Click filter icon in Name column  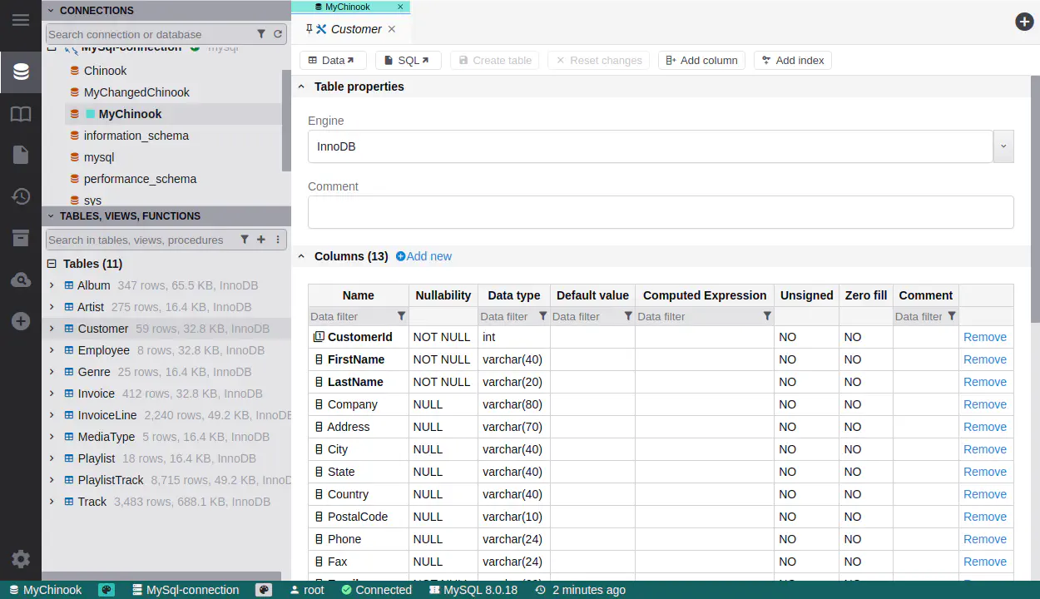point(402,316)
